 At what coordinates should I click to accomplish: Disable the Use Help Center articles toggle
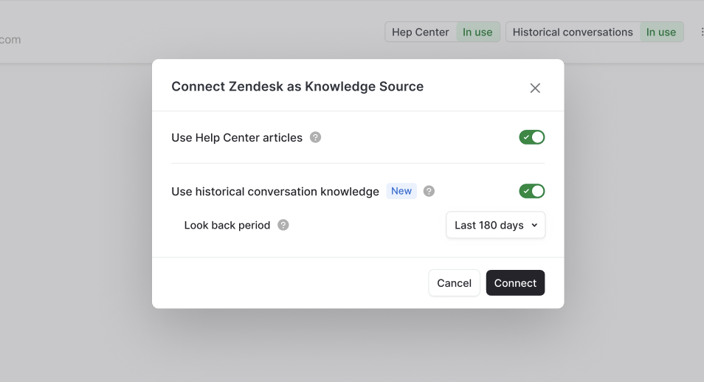pyautogui.click(x=532, y=137)
